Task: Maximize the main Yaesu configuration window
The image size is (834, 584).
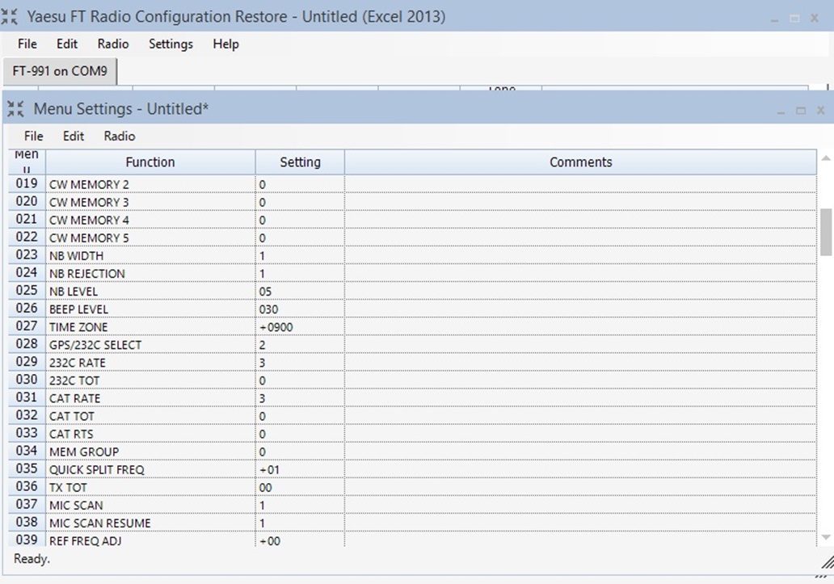Action: (x=795, y=18)
